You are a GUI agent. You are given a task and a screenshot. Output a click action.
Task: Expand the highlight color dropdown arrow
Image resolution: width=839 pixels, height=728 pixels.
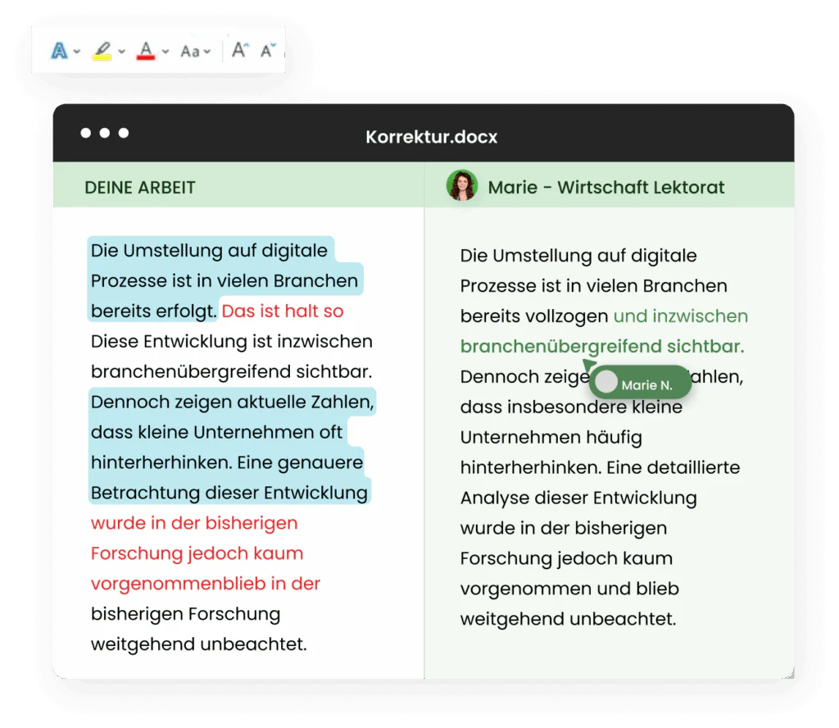tap(122, 52)
